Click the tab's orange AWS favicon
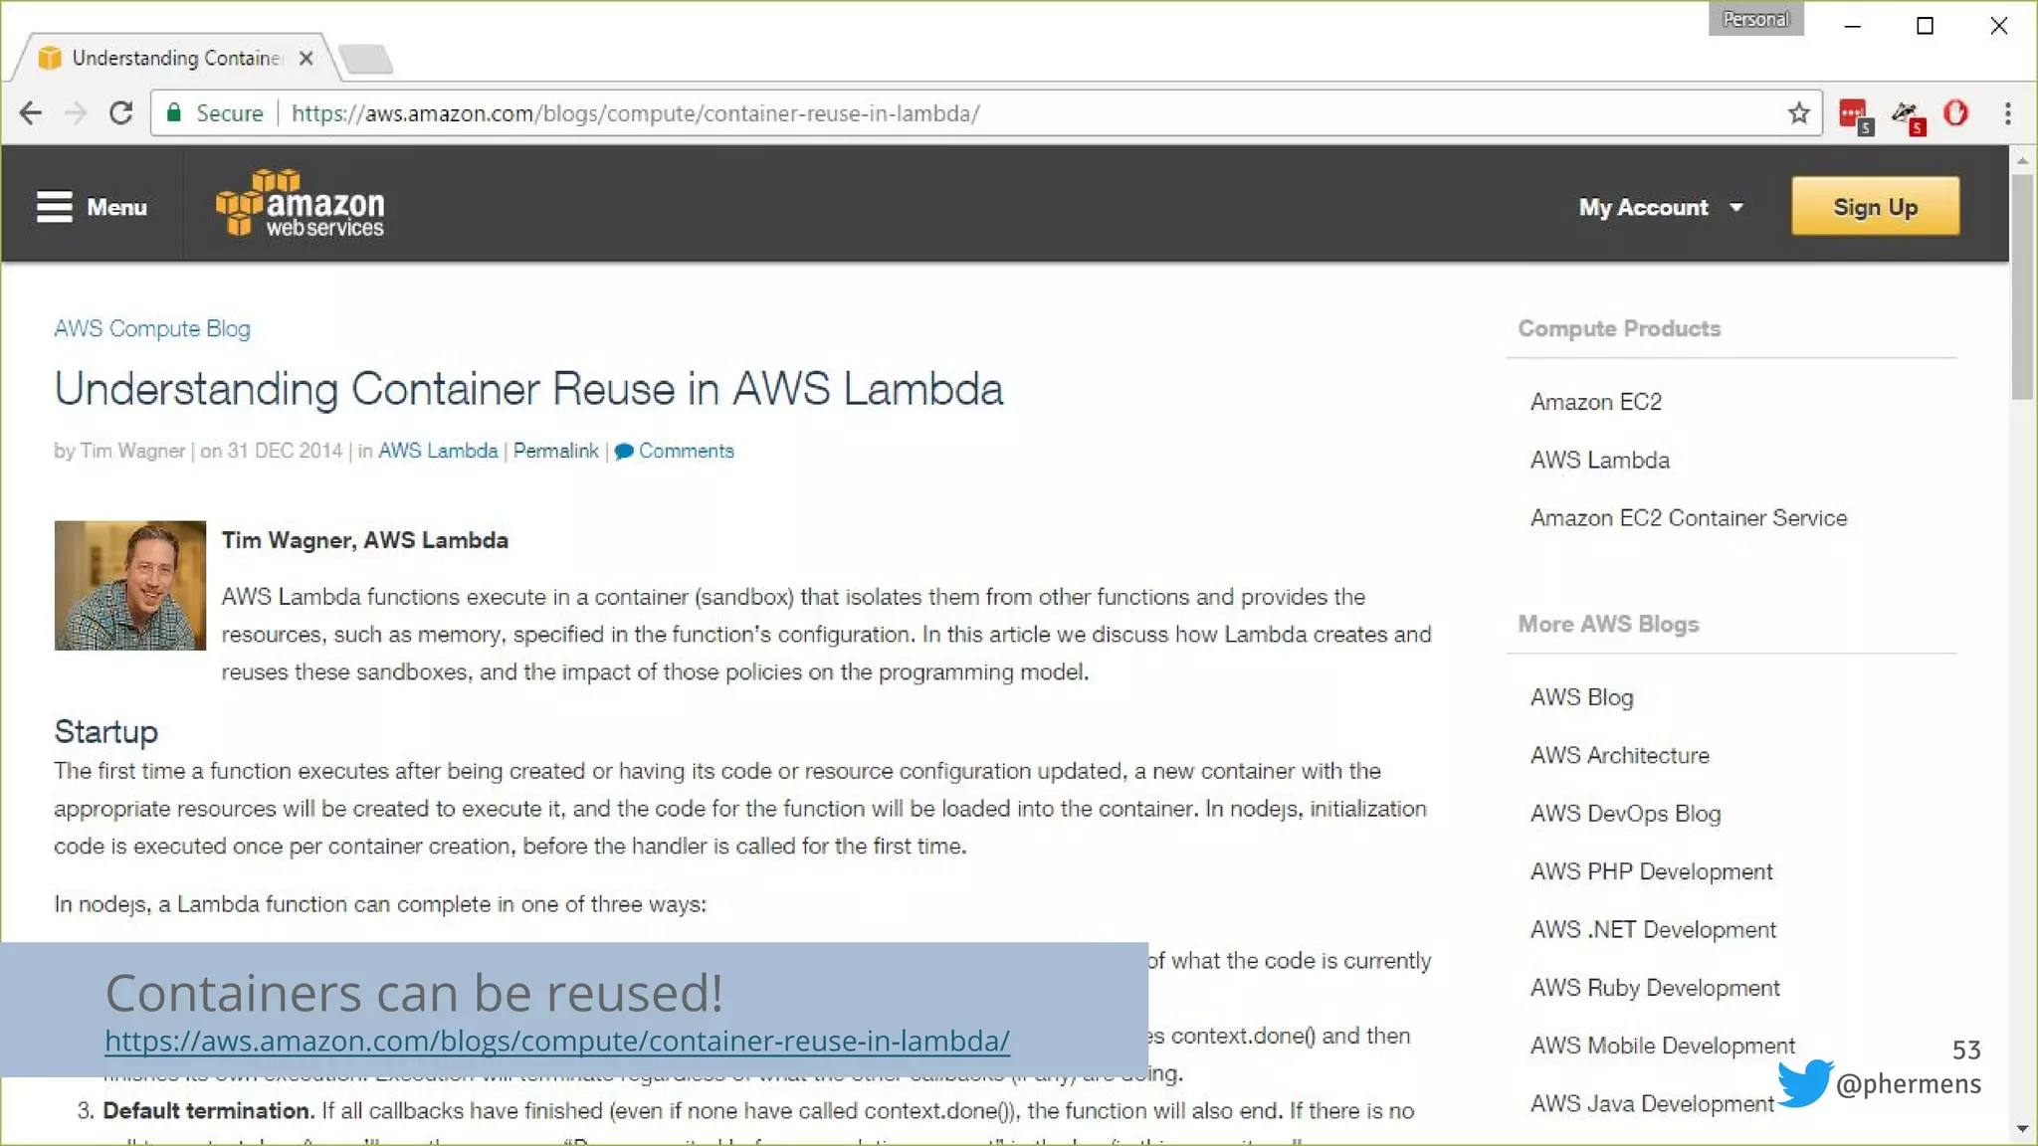The width and height of the screenshot is (2038, 1146). 50,58
